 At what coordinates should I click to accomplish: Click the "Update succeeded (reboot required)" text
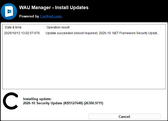(x=72, y=33)
